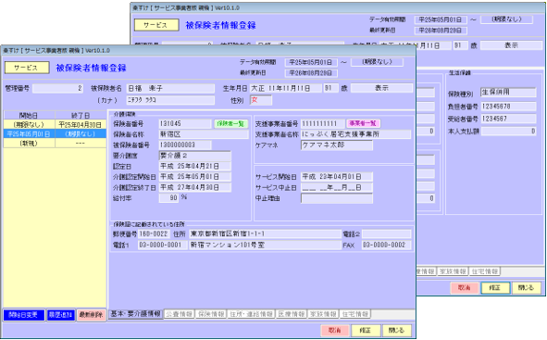Click the データ有効期間 start date in front window

click(311, 62)
